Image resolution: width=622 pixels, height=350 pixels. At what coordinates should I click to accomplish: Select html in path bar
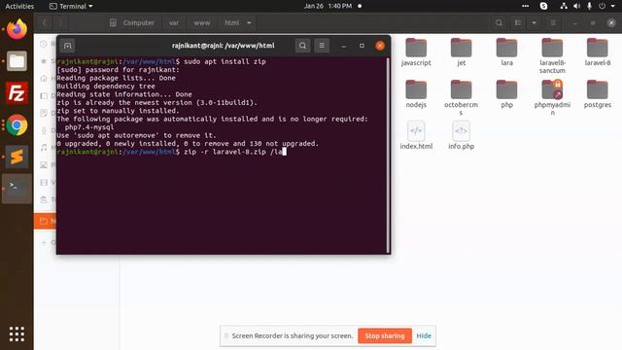pos(232,23)
